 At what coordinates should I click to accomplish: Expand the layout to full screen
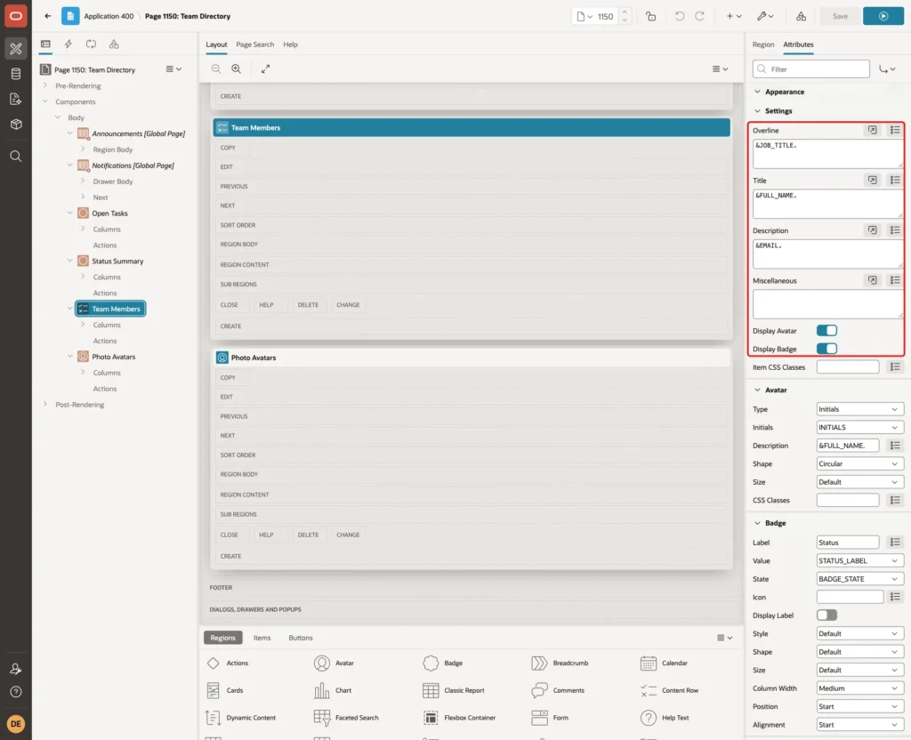pos(265,68)
